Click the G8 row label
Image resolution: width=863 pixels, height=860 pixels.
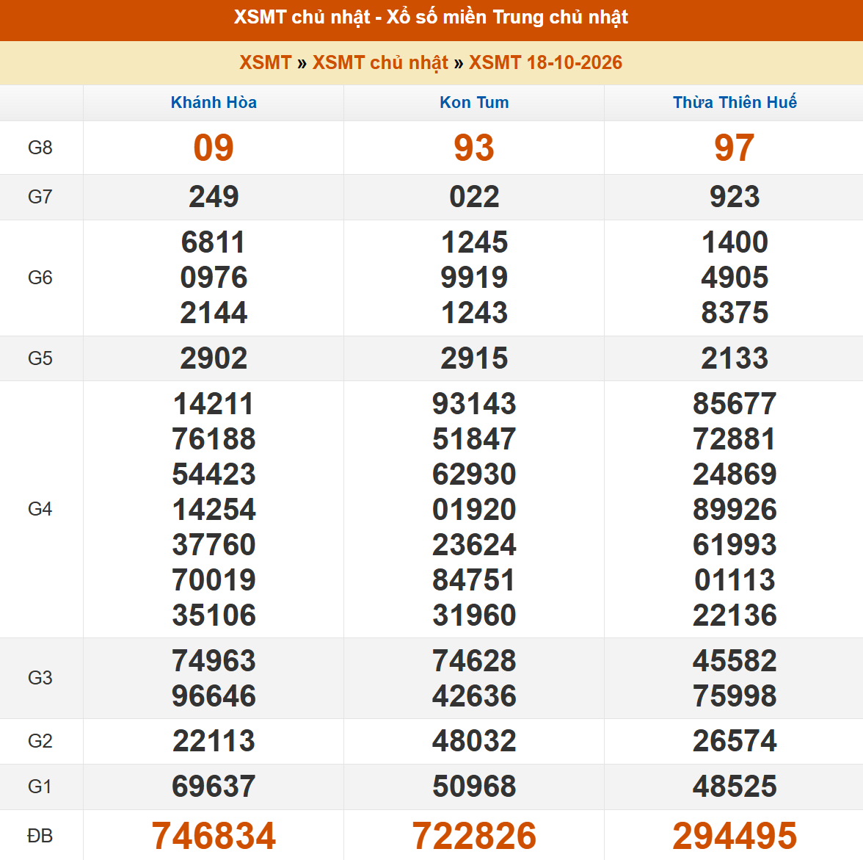40,148
